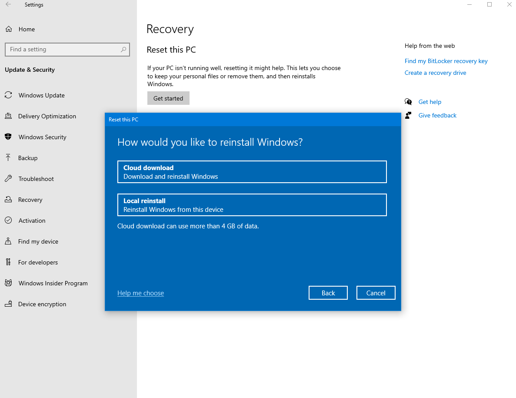Image resolution: width=516 pixels, height=398 pixels.
Task: Choose the Cloud download option
Action: point(252,172)
